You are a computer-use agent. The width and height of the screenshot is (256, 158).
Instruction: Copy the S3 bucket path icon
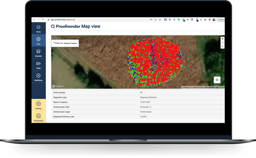click(150, 107)
